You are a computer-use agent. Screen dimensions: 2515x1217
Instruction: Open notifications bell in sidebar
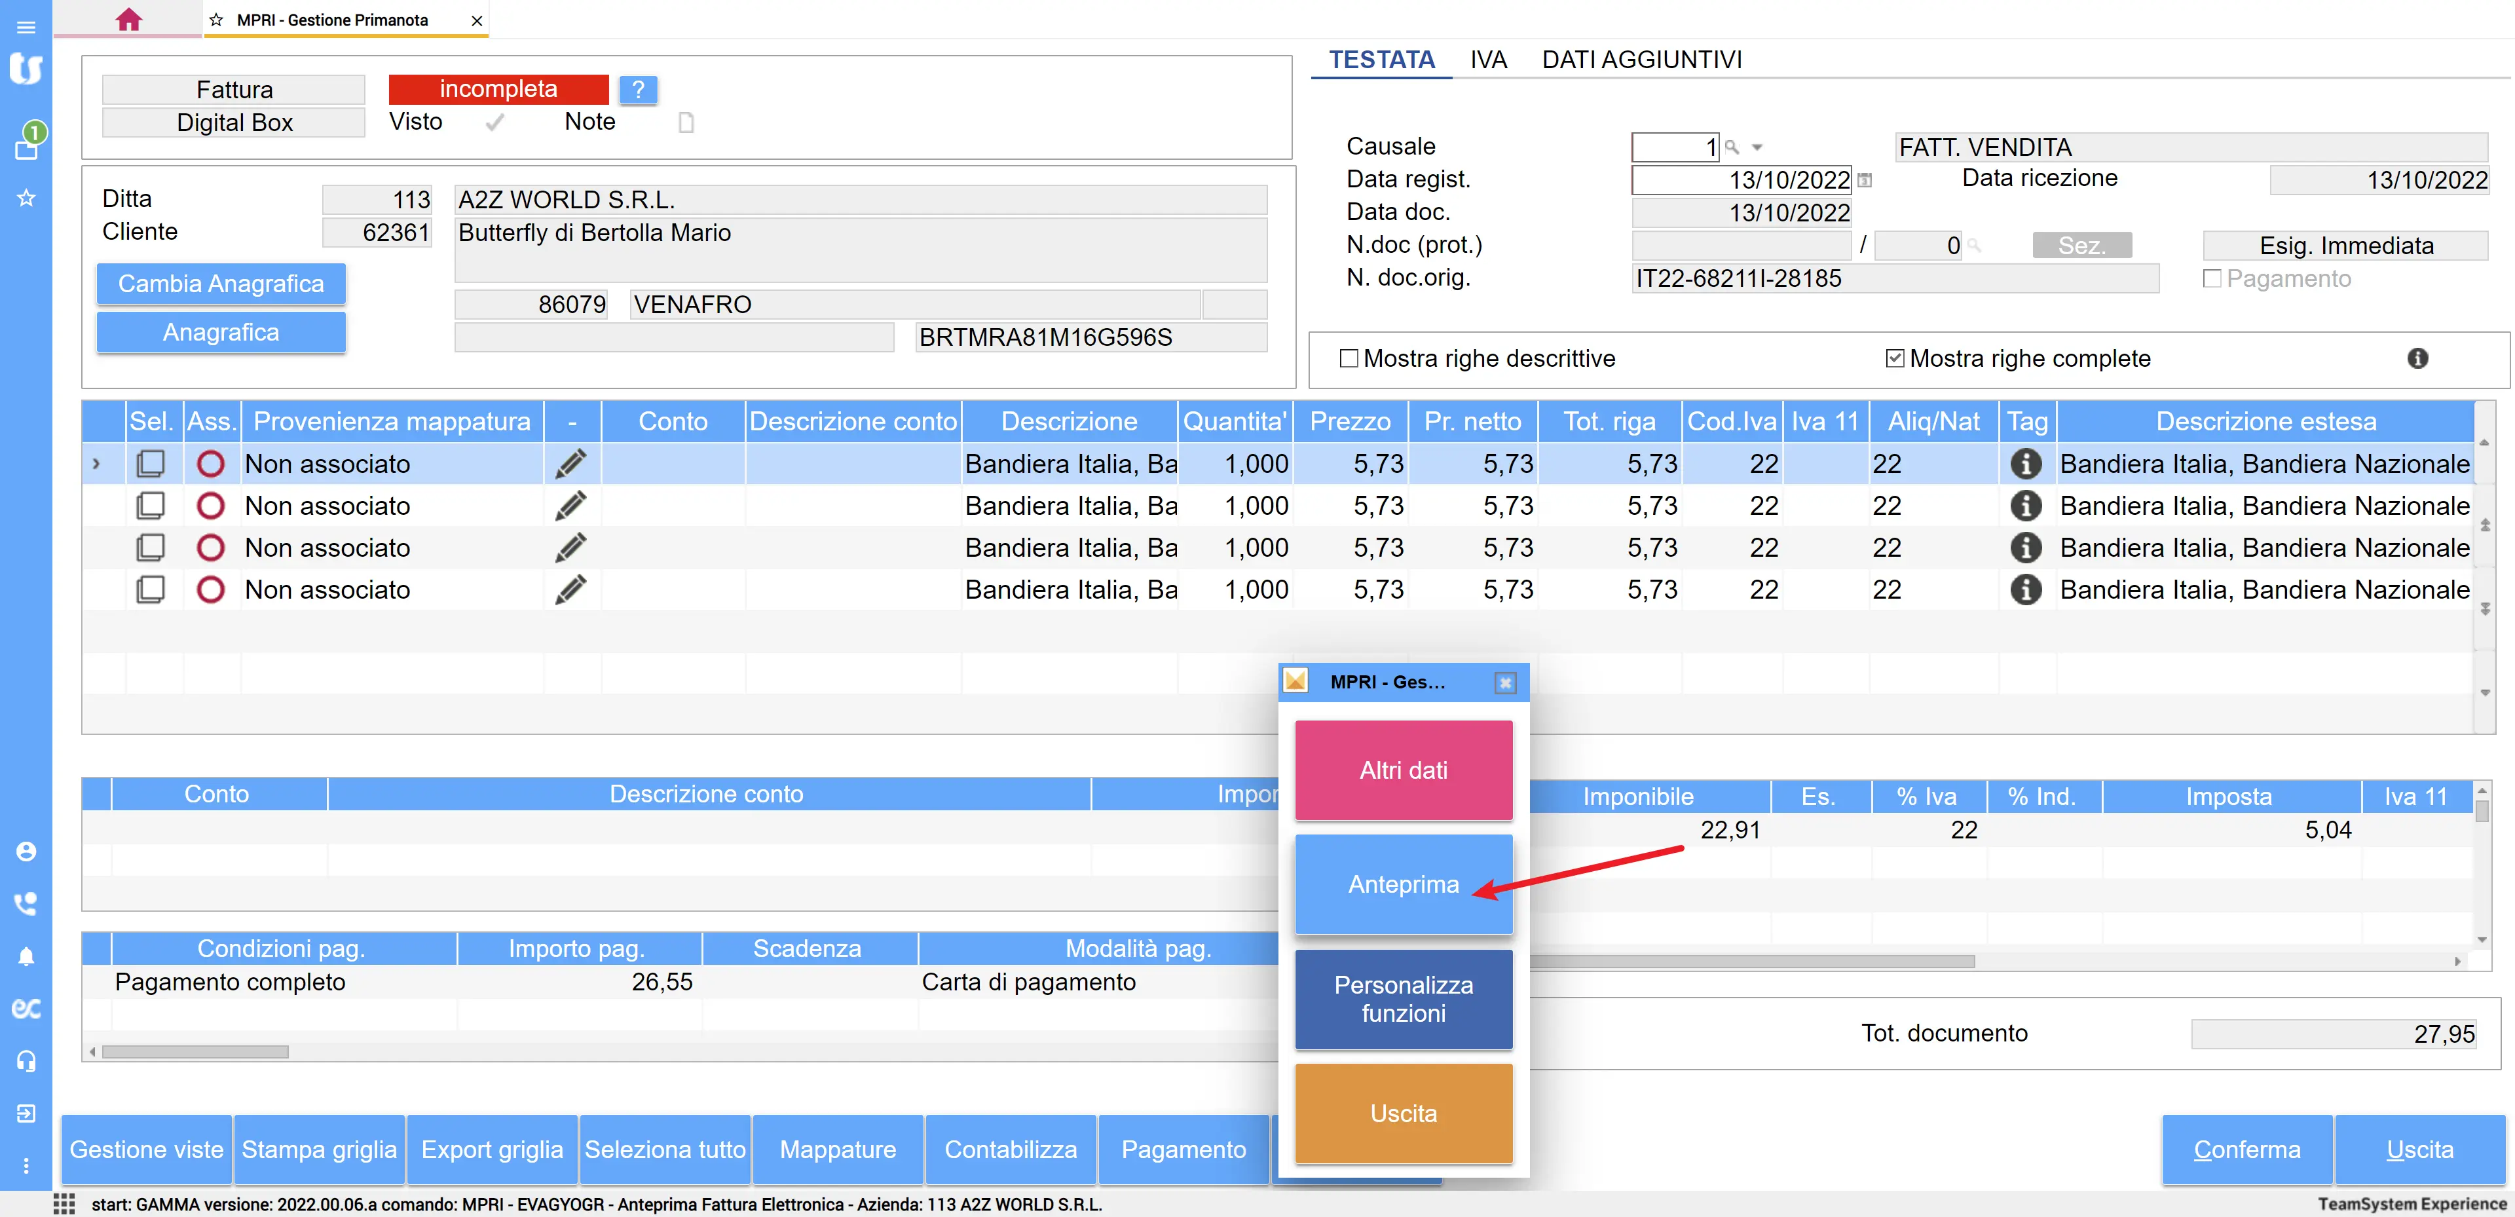[x=26, y=956]
